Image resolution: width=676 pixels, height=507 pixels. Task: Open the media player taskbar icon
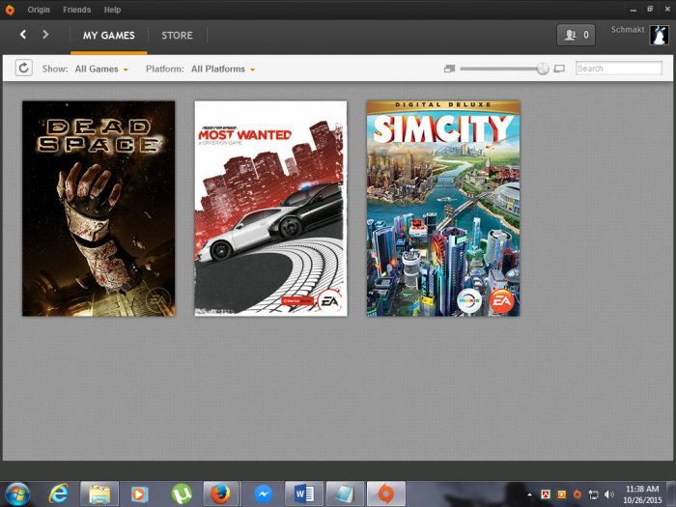point(140,493)
